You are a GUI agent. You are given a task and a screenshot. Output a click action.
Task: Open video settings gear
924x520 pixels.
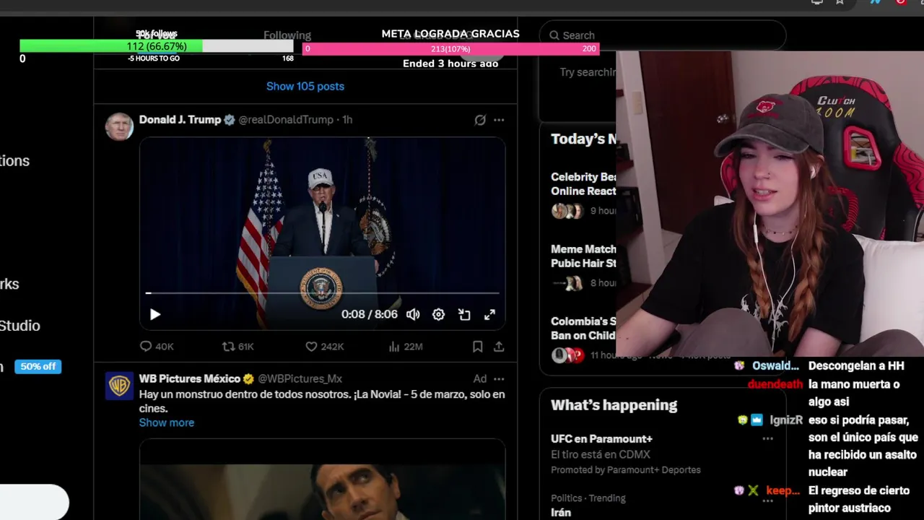[438, 315]
